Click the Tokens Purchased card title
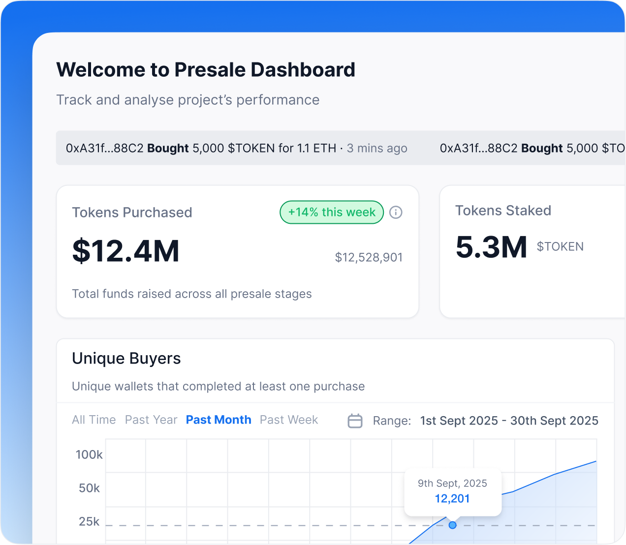626x545 pixels. (132, 212)
